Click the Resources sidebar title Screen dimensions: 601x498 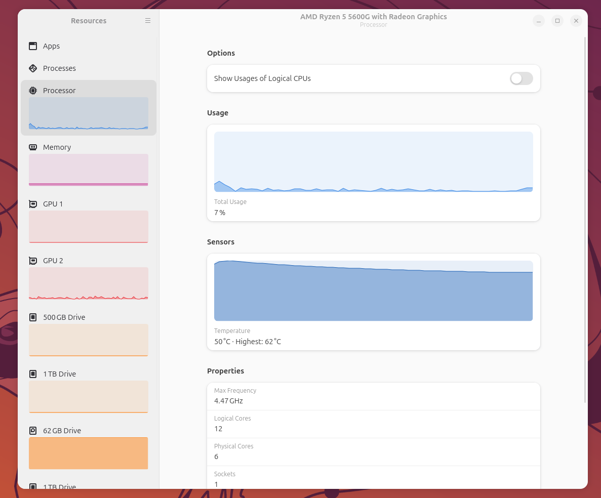point(89,21)
